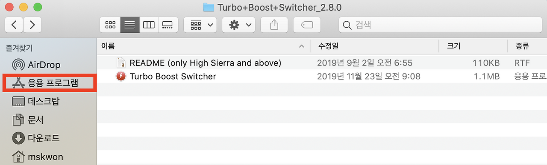
Task: Click the Edit Tags button
Action: [x=307, y=25]
